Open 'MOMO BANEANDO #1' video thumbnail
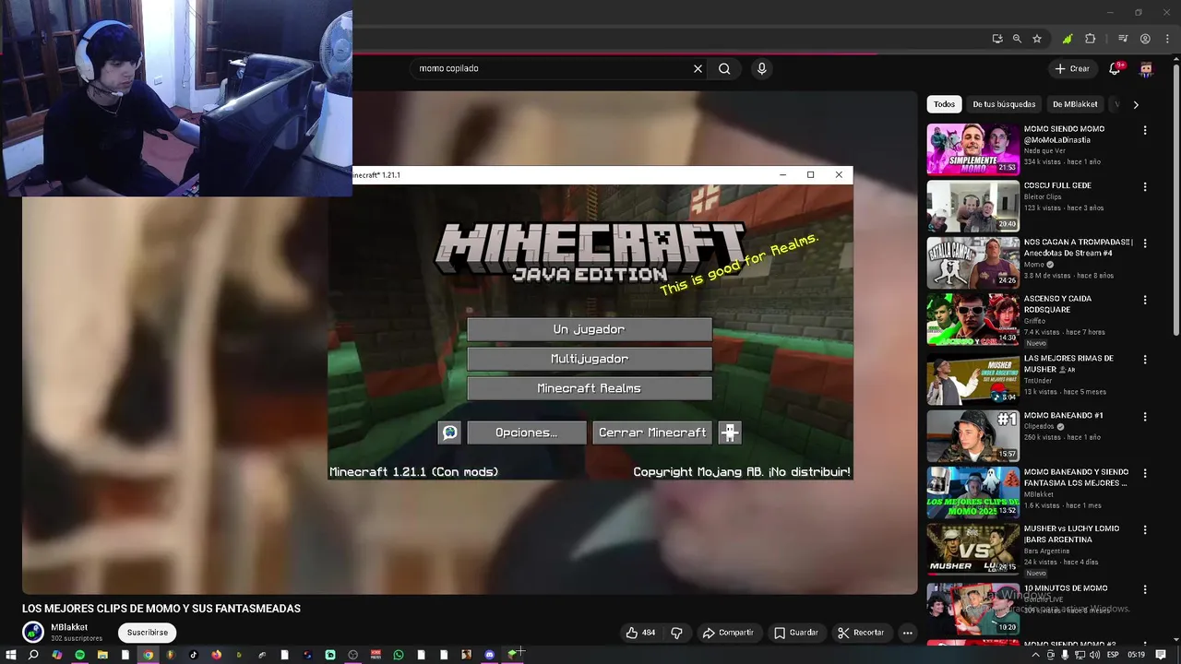Image resolution: width=1181 pixels, height=664 pixels. coord(973,435)
